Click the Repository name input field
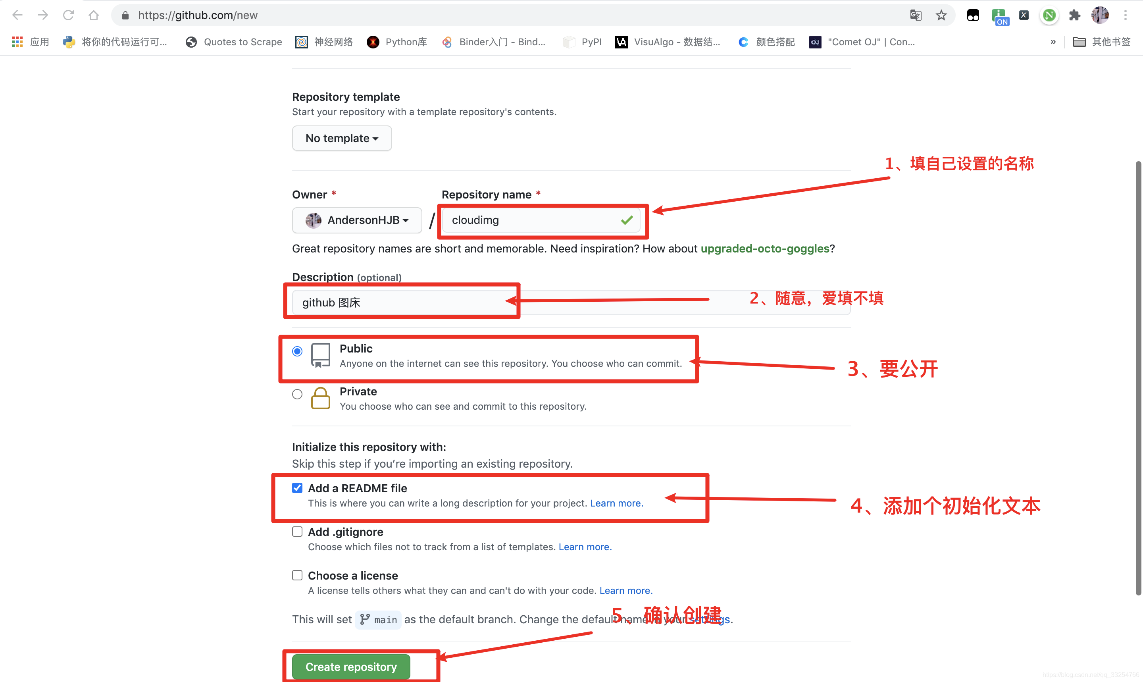 tap(544, 220)
